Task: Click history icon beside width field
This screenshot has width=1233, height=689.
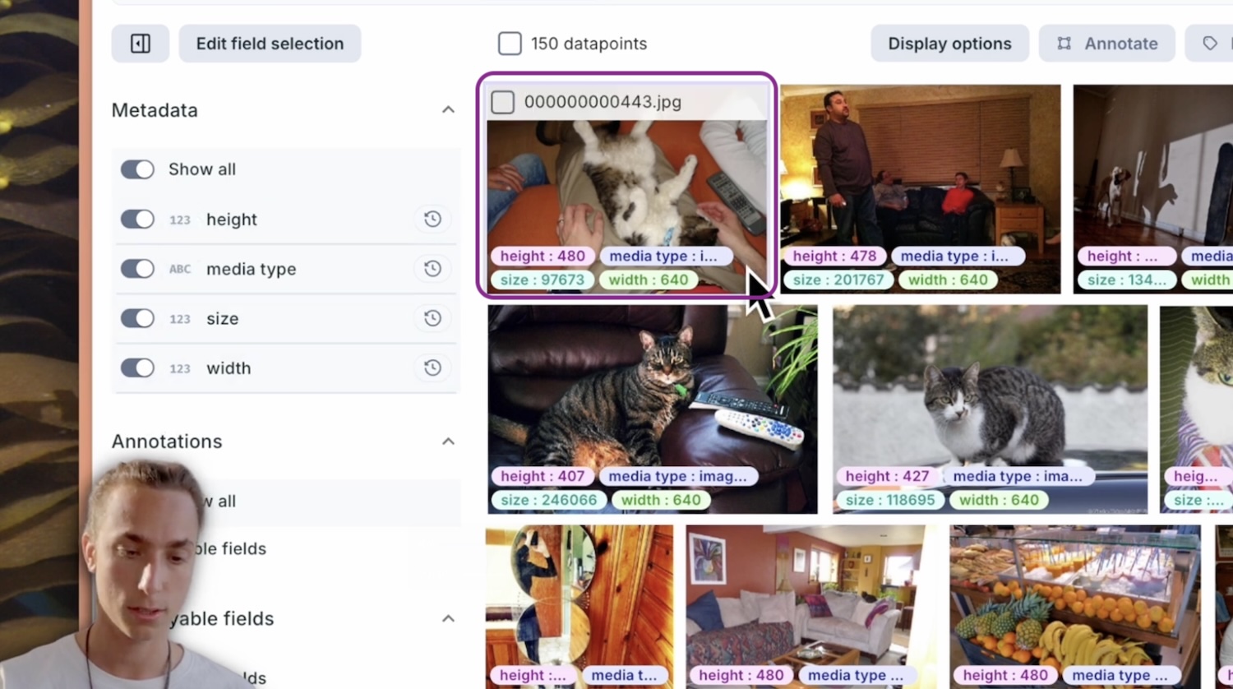Action: click(432, 368)
